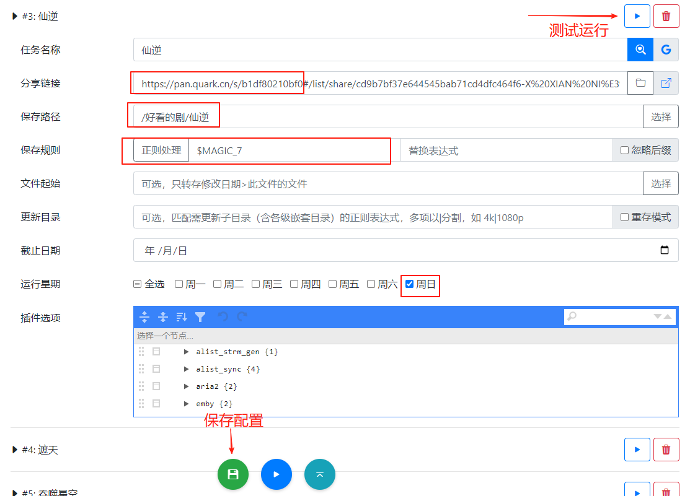690x496 pixels.
Task: Click the 截止日期 date input field
Action: click(397, 251)
